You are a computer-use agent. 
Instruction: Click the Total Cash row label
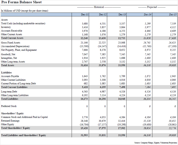click(23, 23)
